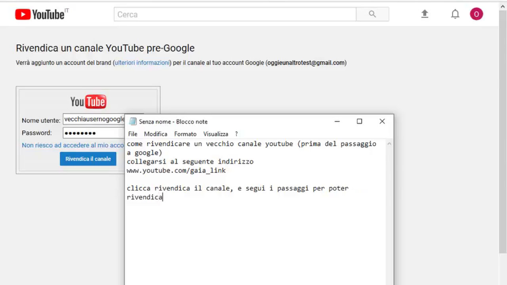Open the '?' help menu in Blocco note

[236, 134]
